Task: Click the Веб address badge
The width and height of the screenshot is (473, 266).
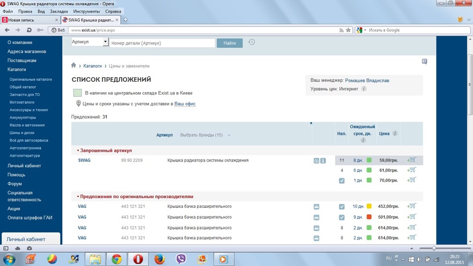Action: [x=58, y=30]
